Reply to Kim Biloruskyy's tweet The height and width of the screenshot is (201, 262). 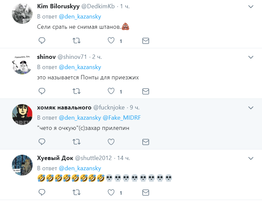point(42,41)
